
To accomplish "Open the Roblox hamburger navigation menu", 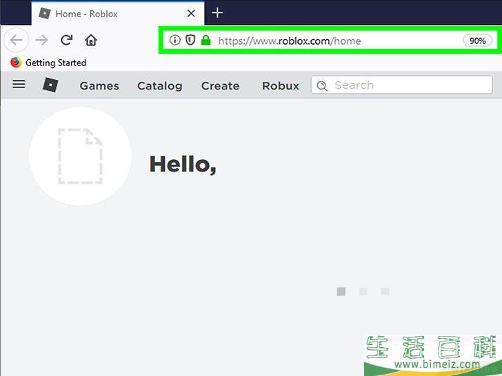I will click(x=19, y=85).
